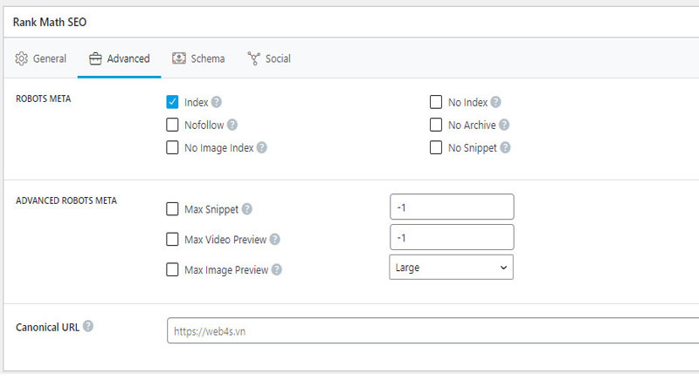Click help icon next to No Image Index
The width and height of the screenshot is (699, 387).
(261, 148)
